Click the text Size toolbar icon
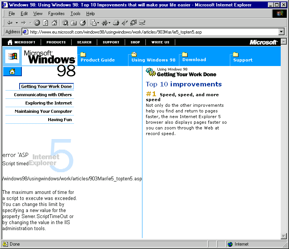The image size is (289, 249). 105,23
